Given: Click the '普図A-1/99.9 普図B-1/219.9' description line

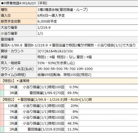Looking at the screenshot, I should [68, 45].
